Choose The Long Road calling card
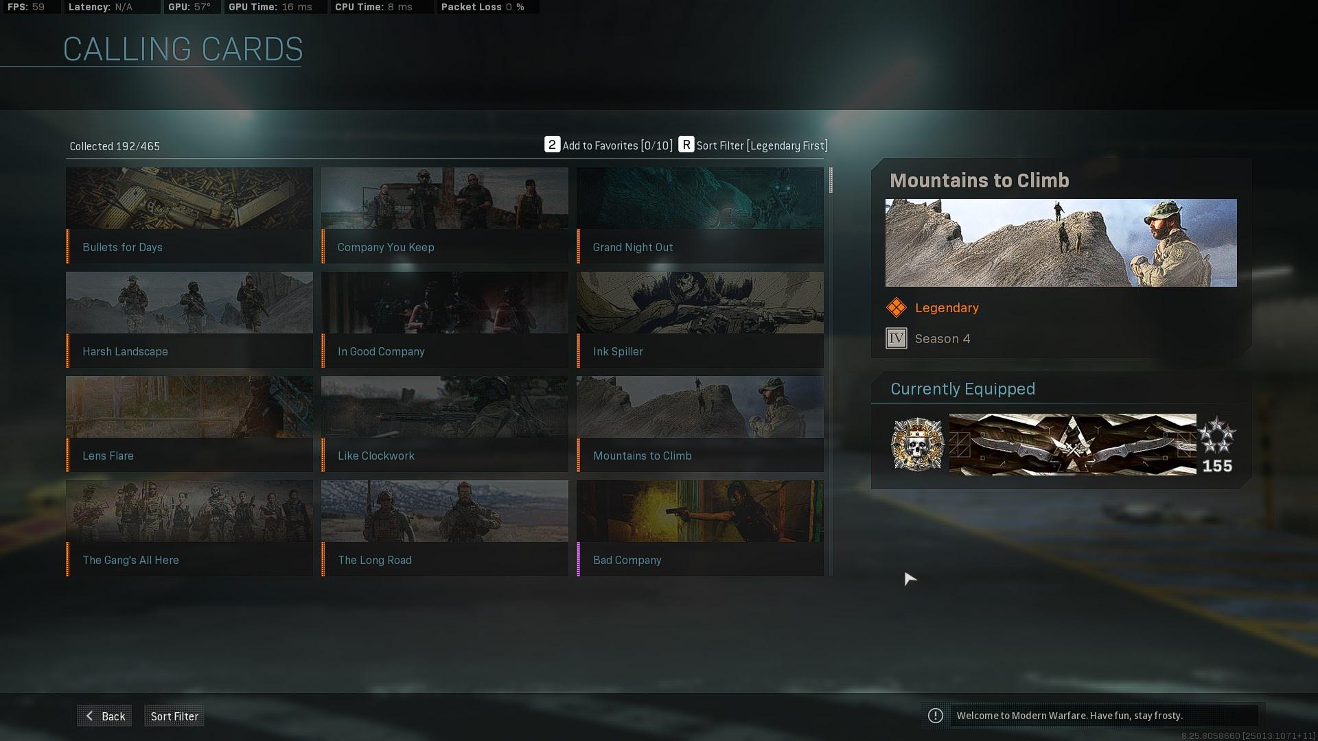This screenshot has width=1318, height=741. (x=445, y=528)
